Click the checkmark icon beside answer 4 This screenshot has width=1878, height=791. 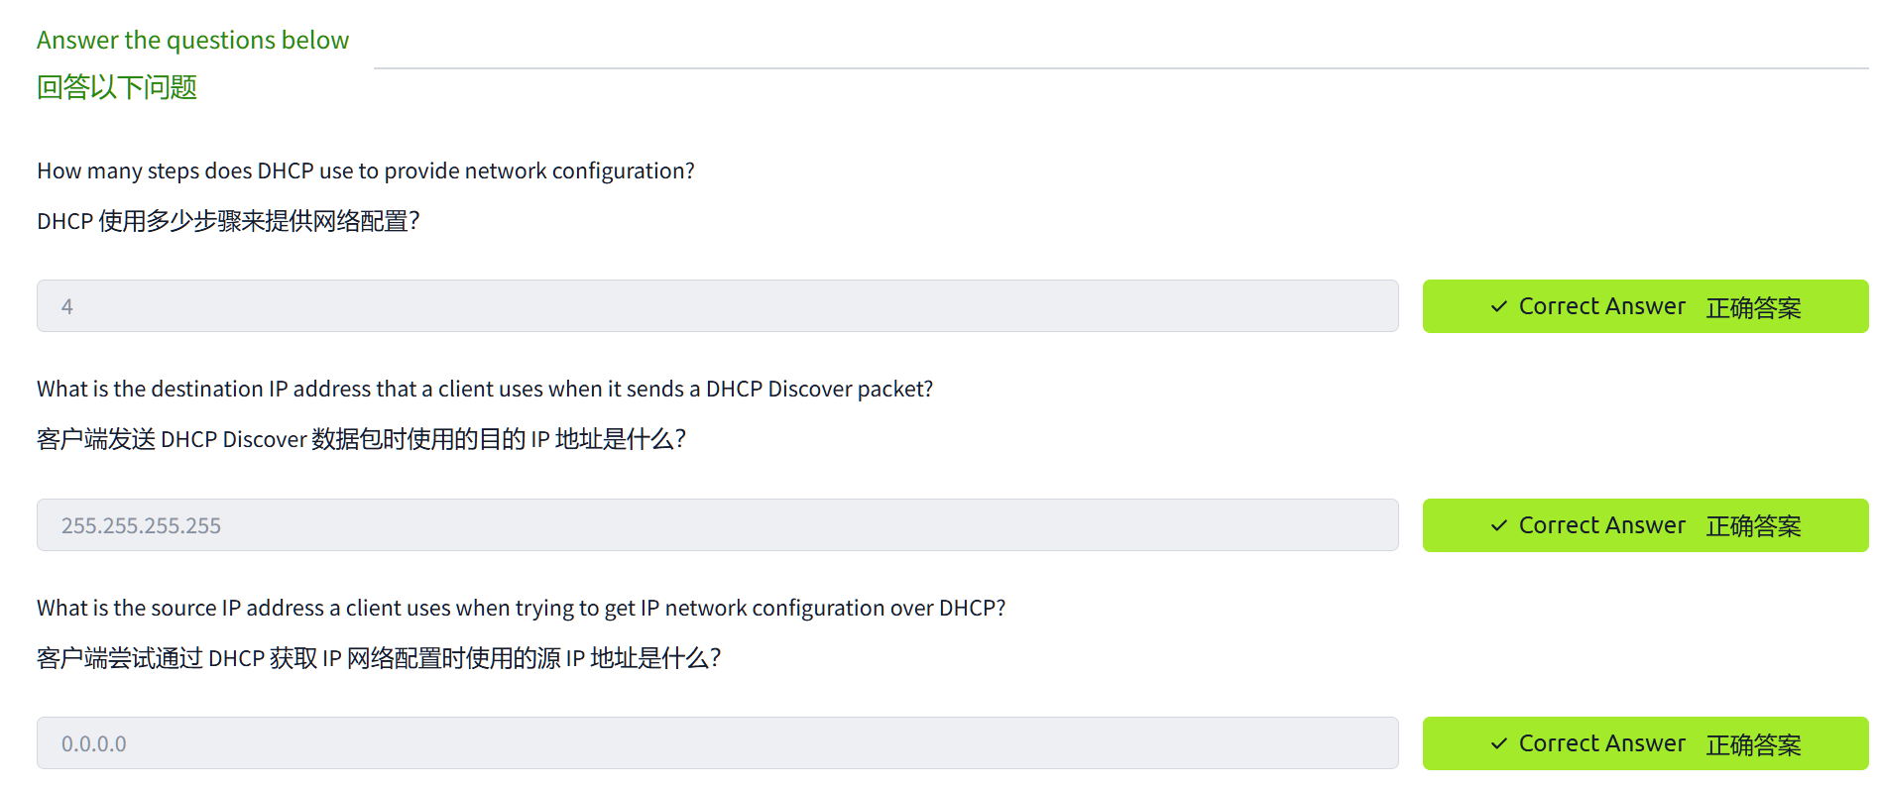1498,307
